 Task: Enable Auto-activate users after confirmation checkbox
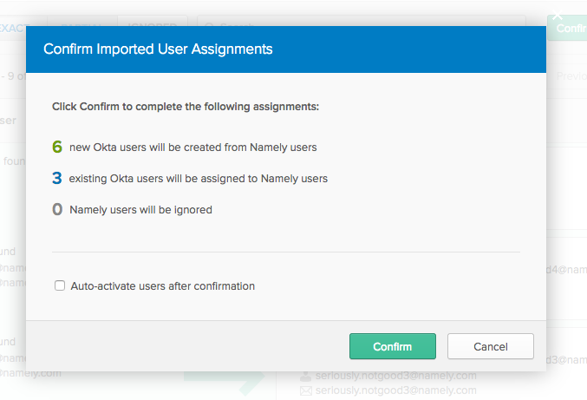[60, 285]
